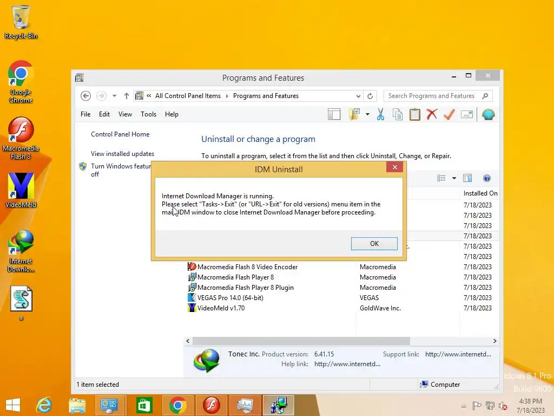The height and width of the screenshot is (416, 554).
Task: Open the Edit menu
Action: tap(104, 114)
